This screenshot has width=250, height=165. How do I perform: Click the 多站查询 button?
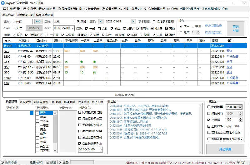pyautogui.click(x=34, y=28)
